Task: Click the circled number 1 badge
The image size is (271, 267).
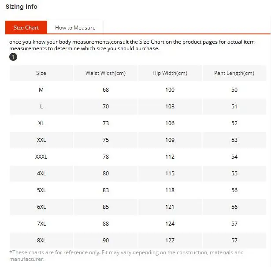Action: point(13,57)
